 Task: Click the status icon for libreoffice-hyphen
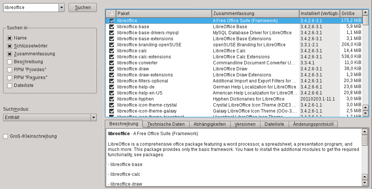coord(112,99)
